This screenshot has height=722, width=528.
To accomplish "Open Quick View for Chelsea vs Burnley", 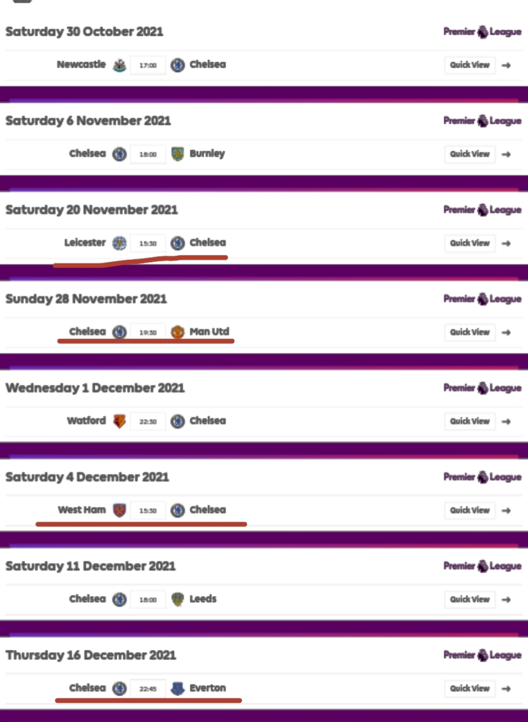I will point(470,154).
